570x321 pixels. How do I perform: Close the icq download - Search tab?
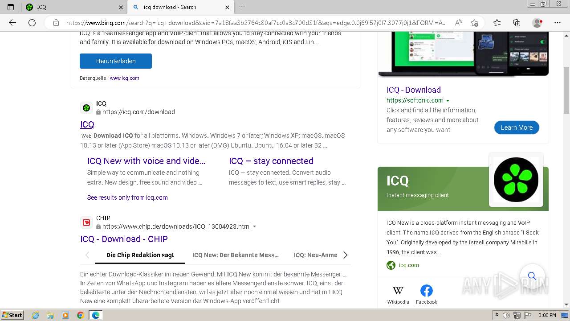point(228,7)
